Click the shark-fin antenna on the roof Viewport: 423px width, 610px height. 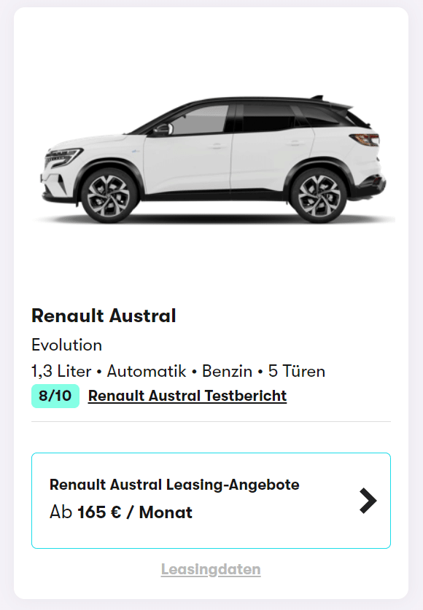coord(317,97)
